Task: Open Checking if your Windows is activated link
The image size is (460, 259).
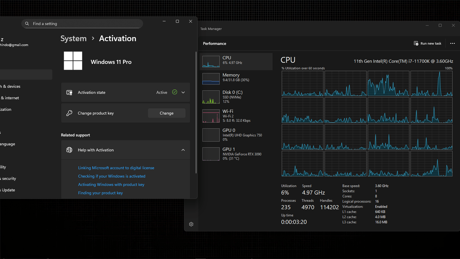Action: [112, 176]
